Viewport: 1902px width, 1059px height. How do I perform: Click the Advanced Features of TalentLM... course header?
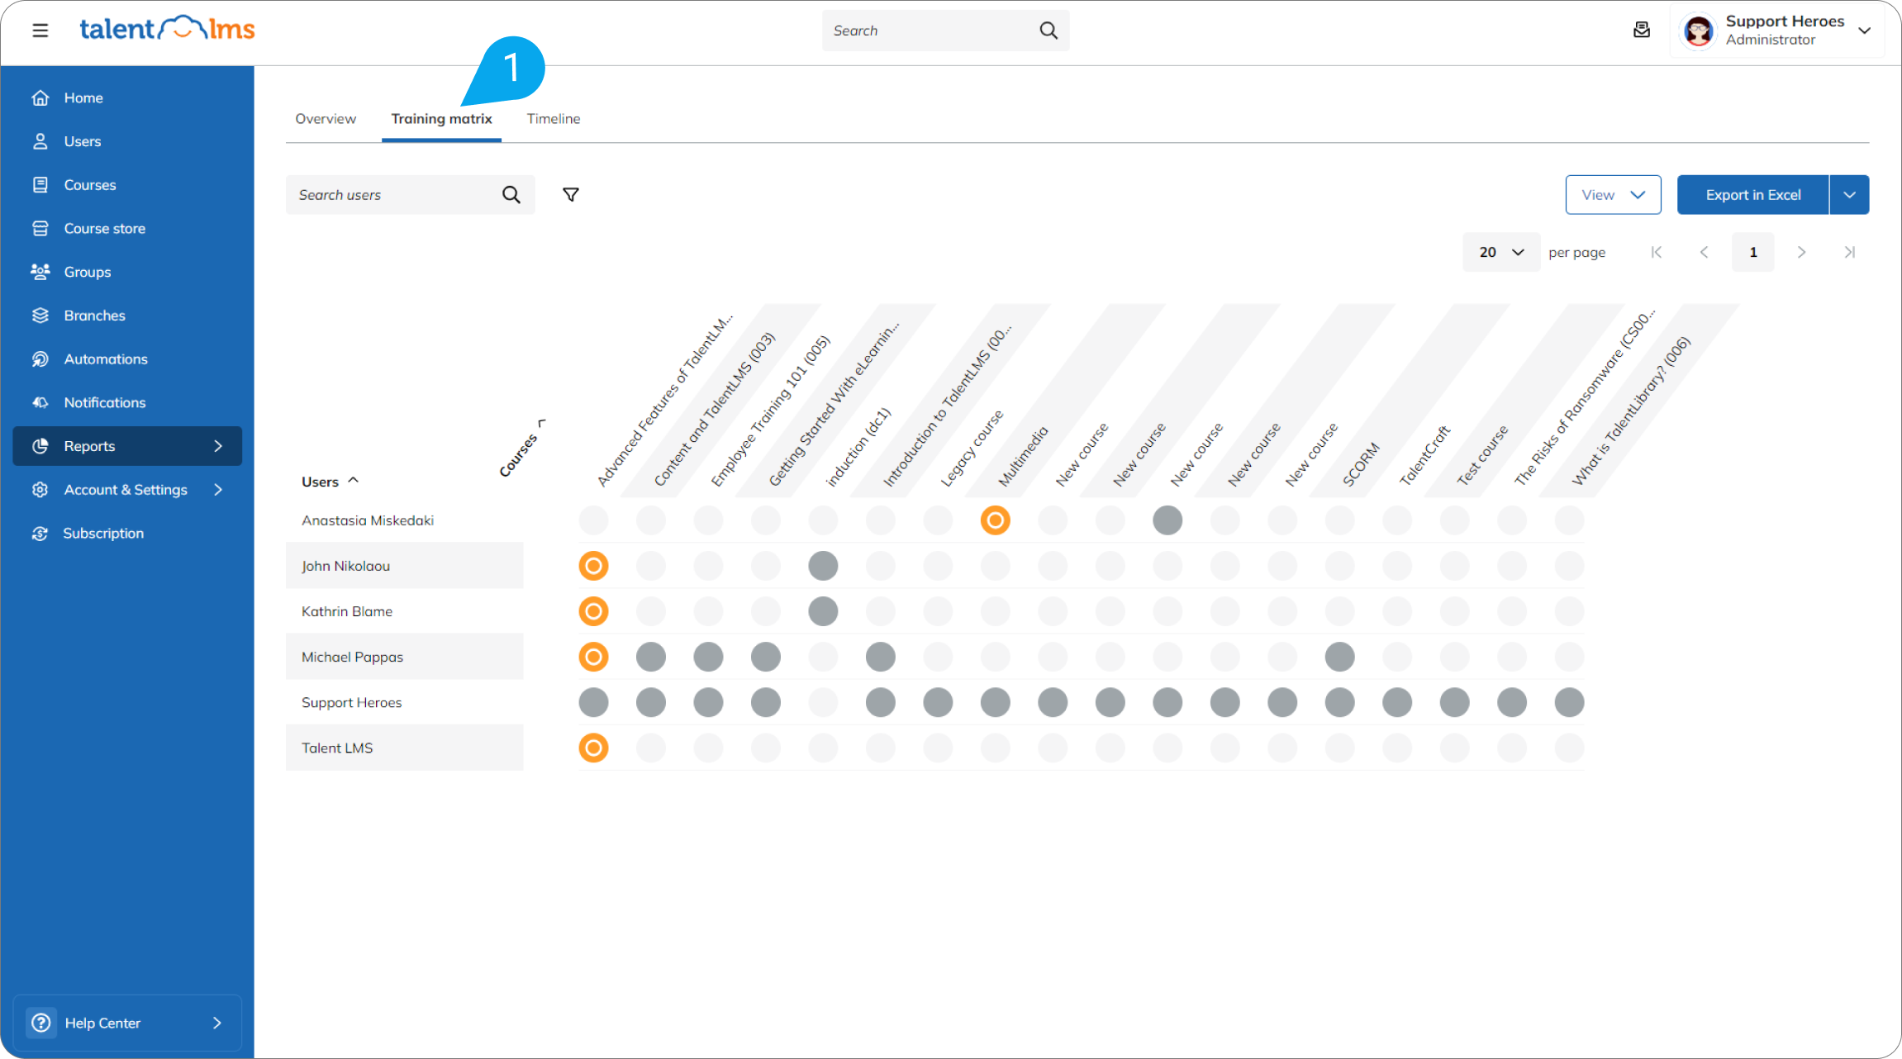tap(663, 401)
